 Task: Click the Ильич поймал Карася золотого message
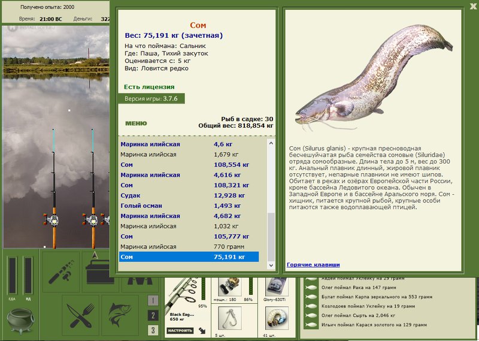tap(374, 325)
